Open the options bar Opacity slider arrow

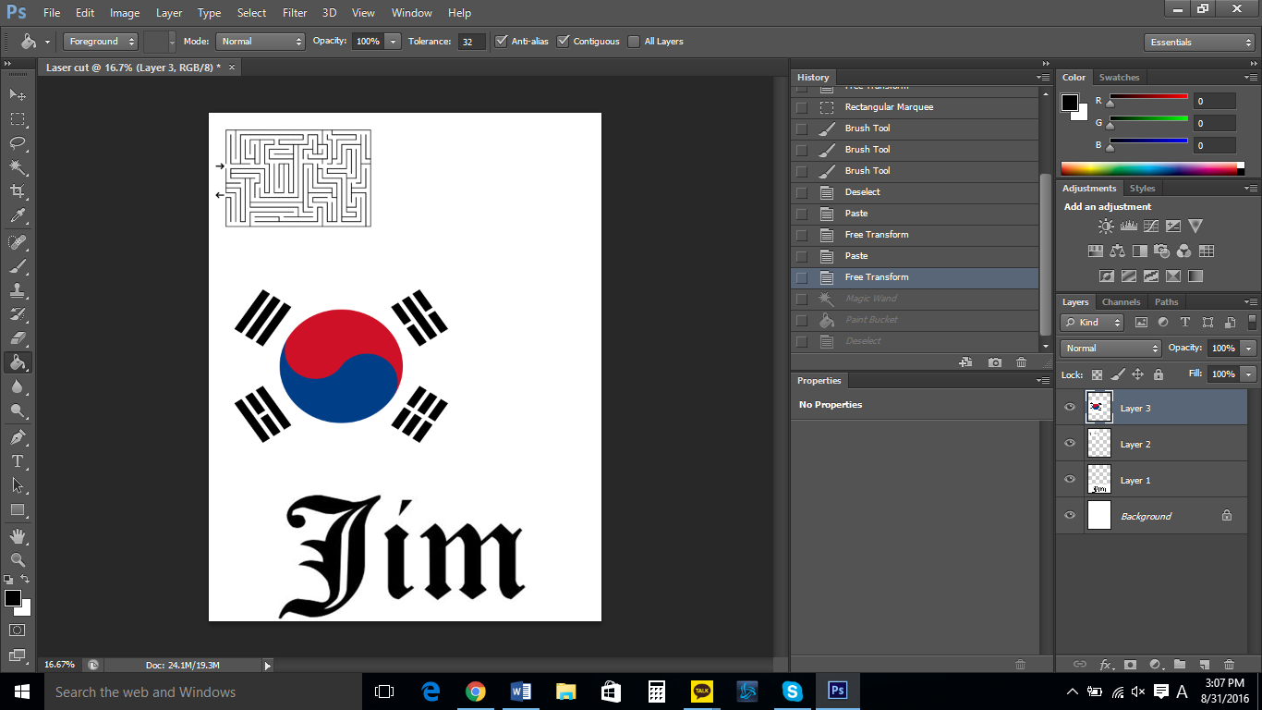394,41
